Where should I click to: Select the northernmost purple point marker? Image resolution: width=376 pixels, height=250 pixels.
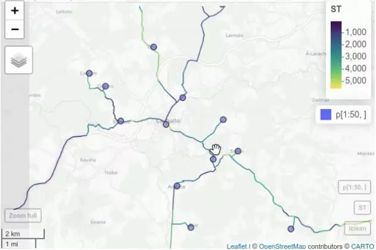click(154, 47)
